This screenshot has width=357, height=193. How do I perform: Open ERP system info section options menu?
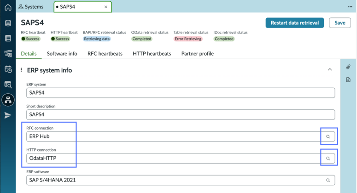click(21, 70)
